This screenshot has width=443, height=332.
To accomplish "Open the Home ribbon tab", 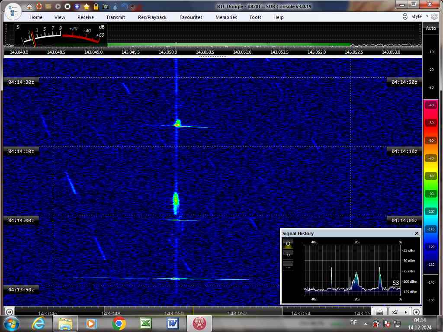I will [36, 17].
